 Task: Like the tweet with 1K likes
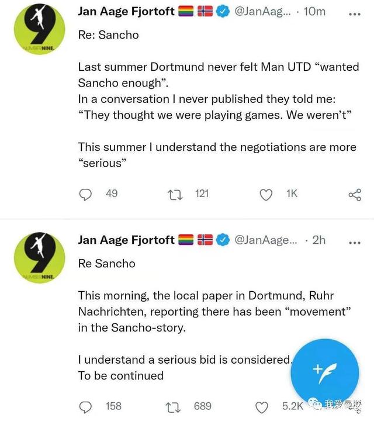(x=266, y=194)
